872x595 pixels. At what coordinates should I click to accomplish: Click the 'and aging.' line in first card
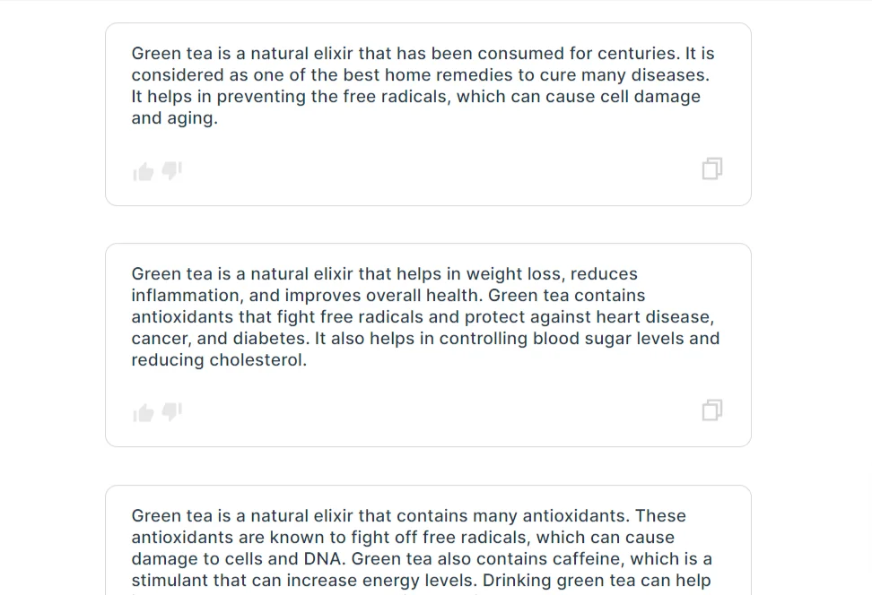tap(175, 118)
